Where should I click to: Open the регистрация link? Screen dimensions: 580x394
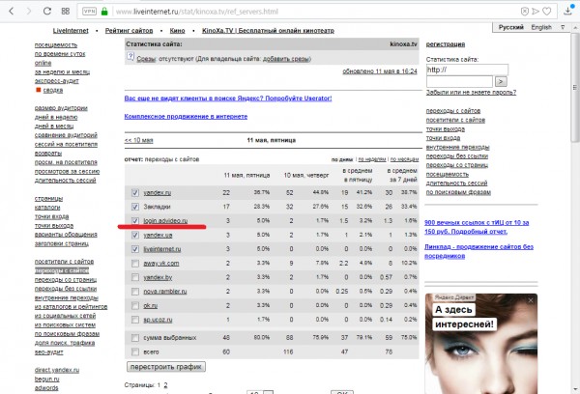coord(446,44)
